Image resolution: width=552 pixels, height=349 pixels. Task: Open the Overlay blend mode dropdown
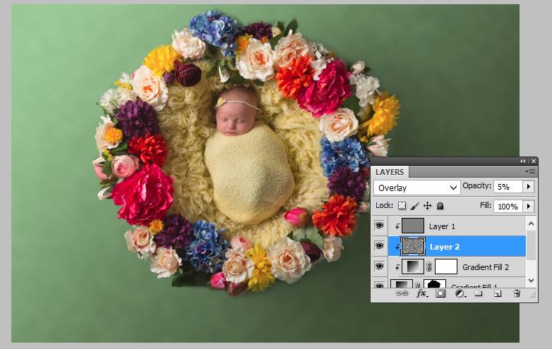[x=417, y=188]
